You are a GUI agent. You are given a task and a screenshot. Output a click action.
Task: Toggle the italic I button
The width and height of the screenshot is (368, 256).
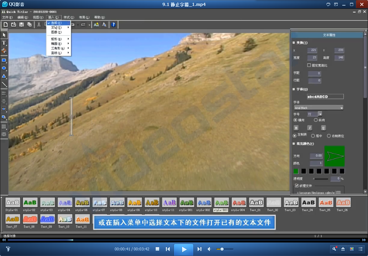tap(310, 128)
